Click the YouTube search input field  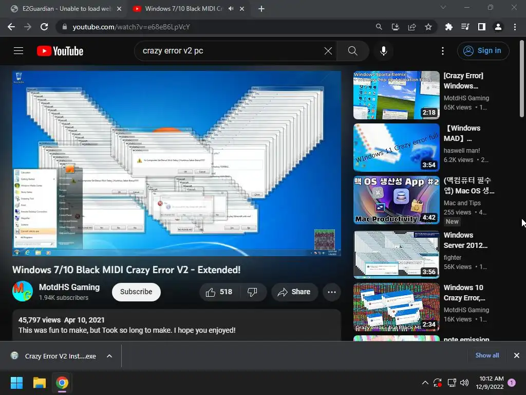[x=232, y=51]
